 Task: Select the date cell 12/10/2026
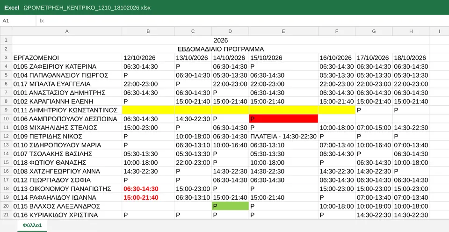click(148, 58)
